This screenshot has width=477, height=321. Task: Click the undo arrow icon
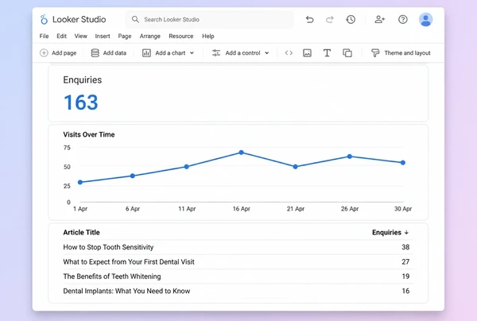310,19
